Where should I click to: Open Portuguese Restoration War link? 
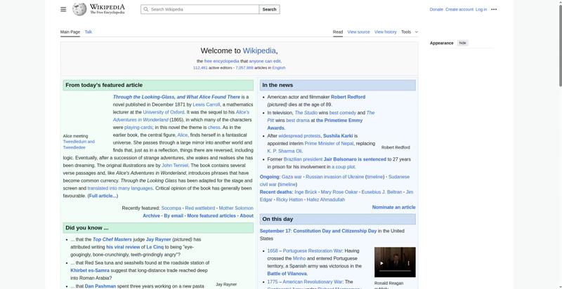pyautogui.click(x=313, y=250)
